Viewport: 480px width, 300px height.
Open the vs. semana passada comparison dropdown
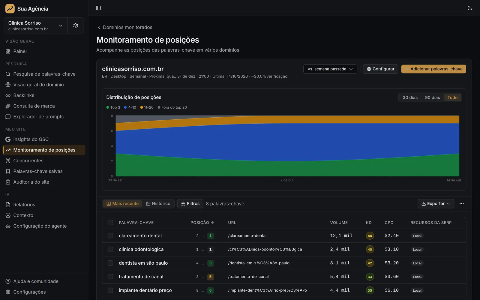click(x=330, y=69)
